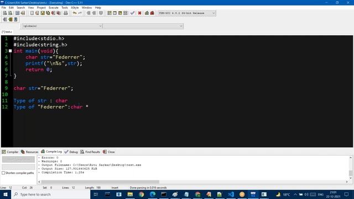The width and height of the screenshot is (354, 199).
Task: Click the compile log scroll-down arrow
Action: coord(351,178)
